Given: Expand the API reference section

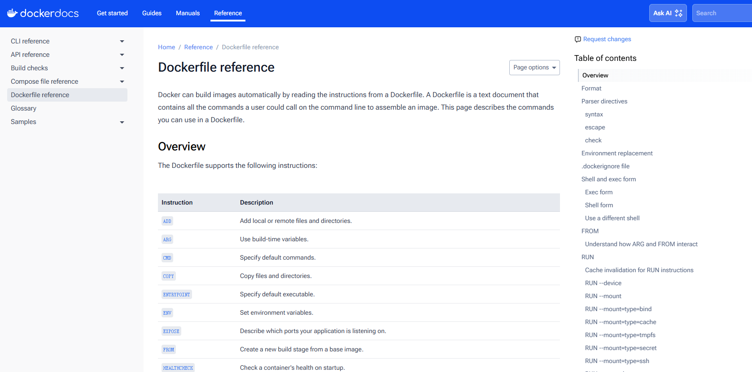Looking at the screenshot, I should 122,55.
